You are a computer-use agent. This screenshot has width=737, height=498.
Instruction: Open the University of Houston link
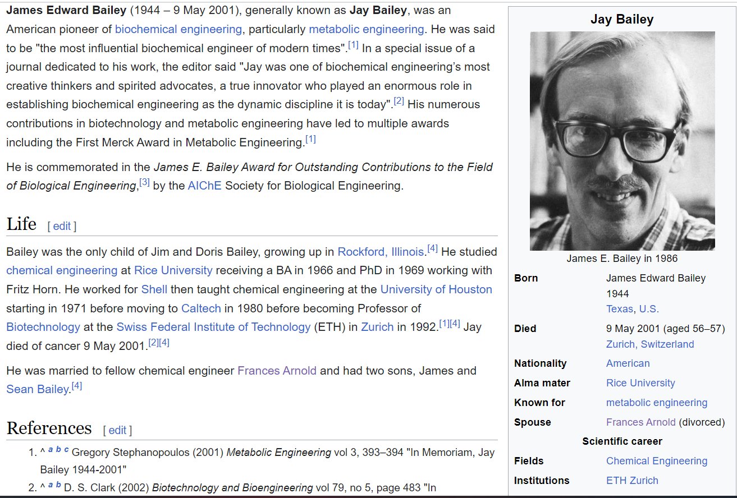click(436, 289)
